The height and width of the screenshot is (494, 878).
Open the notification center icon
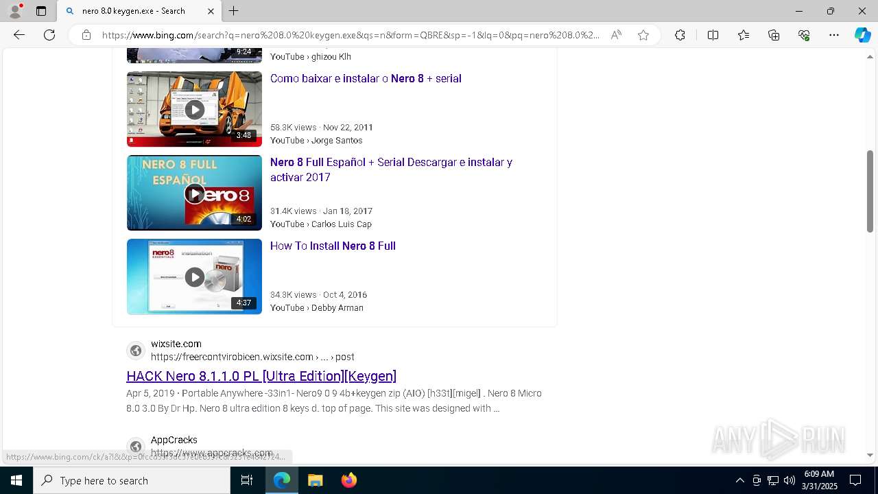pyautogui.click(x=855, y=480)
